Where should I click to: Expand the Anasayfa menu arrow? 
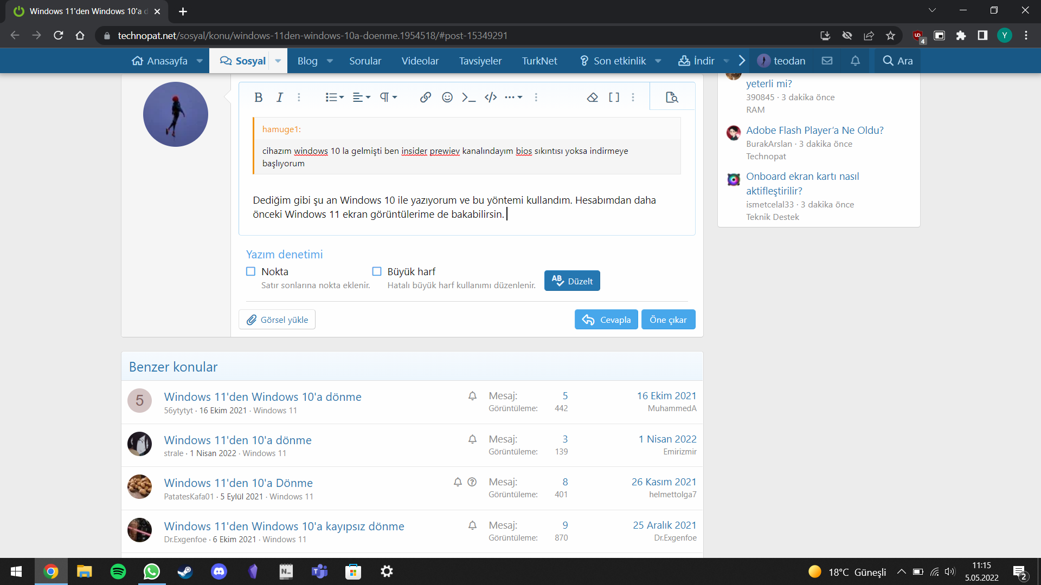pyautogui.click(x=200, y=61)
